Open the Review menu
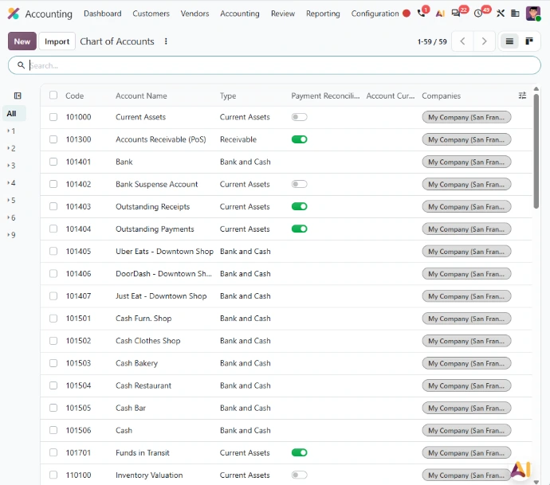This screenshot has width=550, height=485. [283, 14]
